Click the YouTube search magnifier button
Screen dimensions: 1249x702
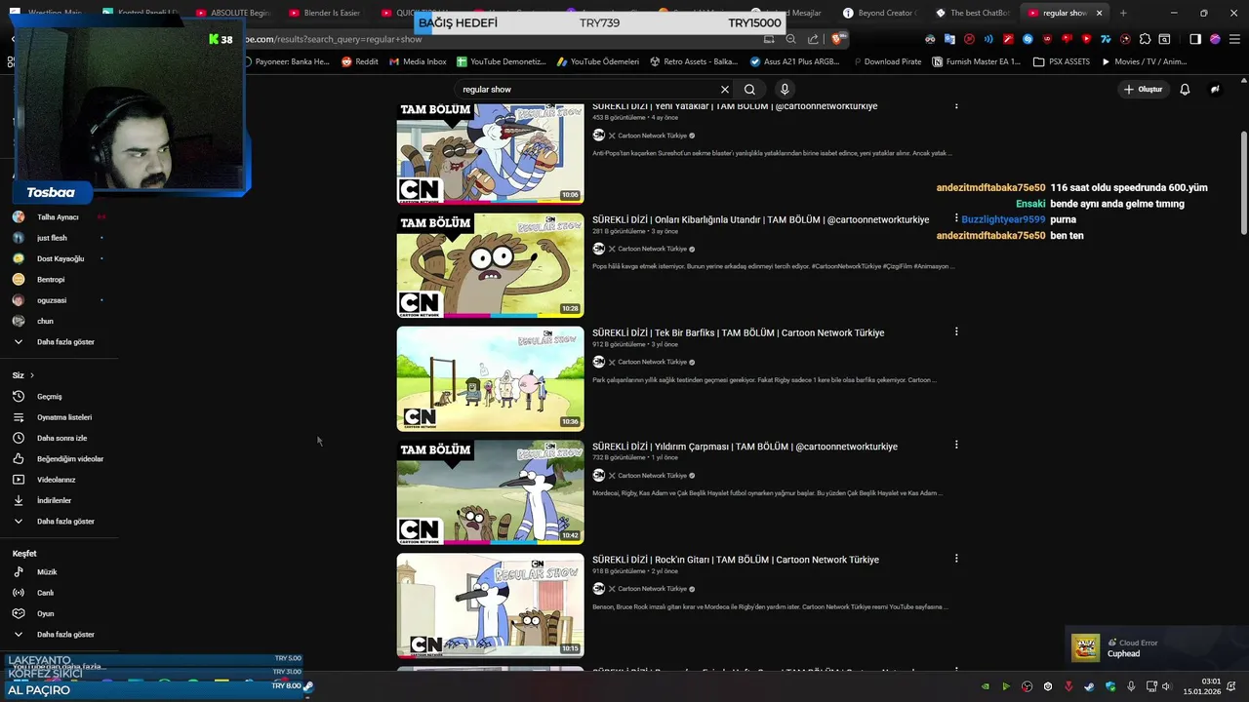tap(749, 89)
